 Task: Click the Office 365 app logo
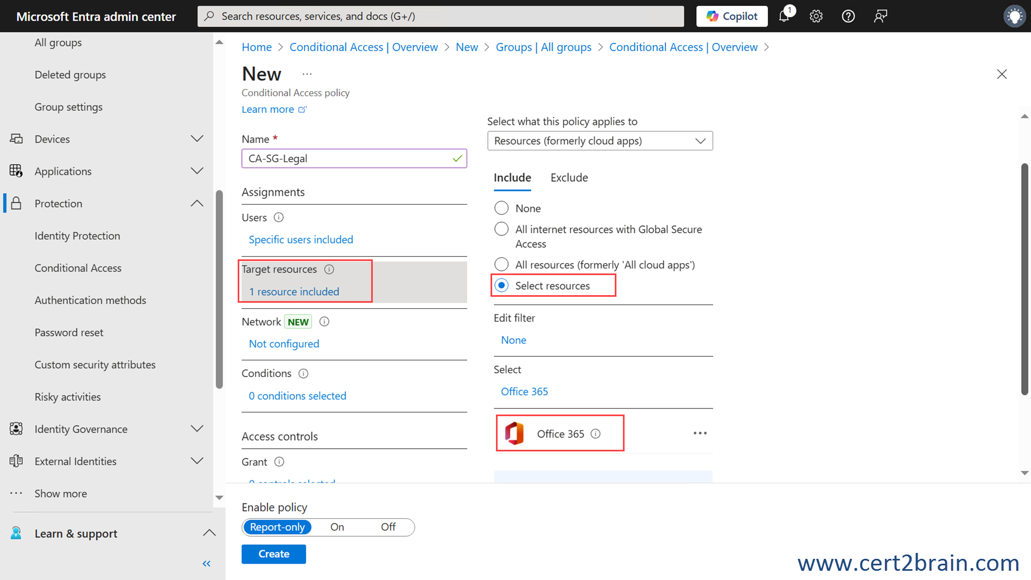[x=514, y=434]
